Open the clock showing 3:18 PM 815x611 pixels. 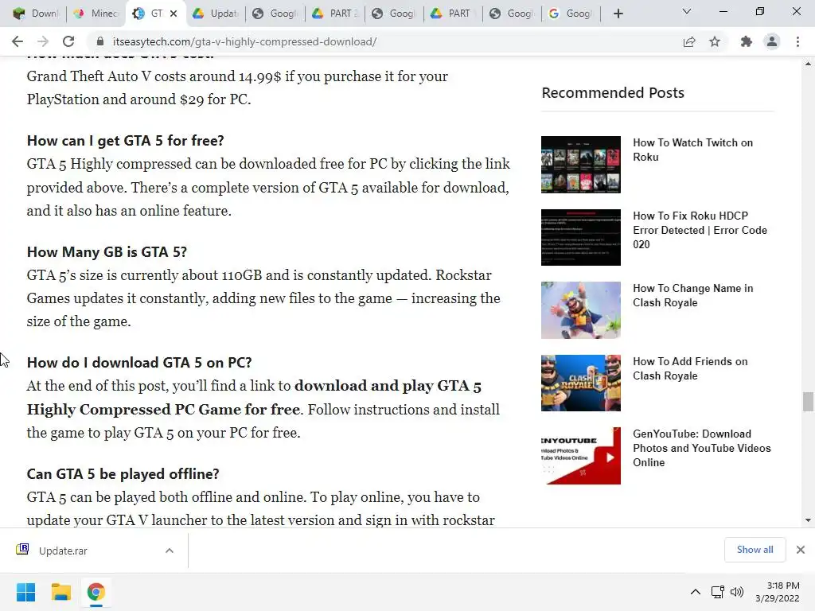pyautogui.click(x=778, y=592)
